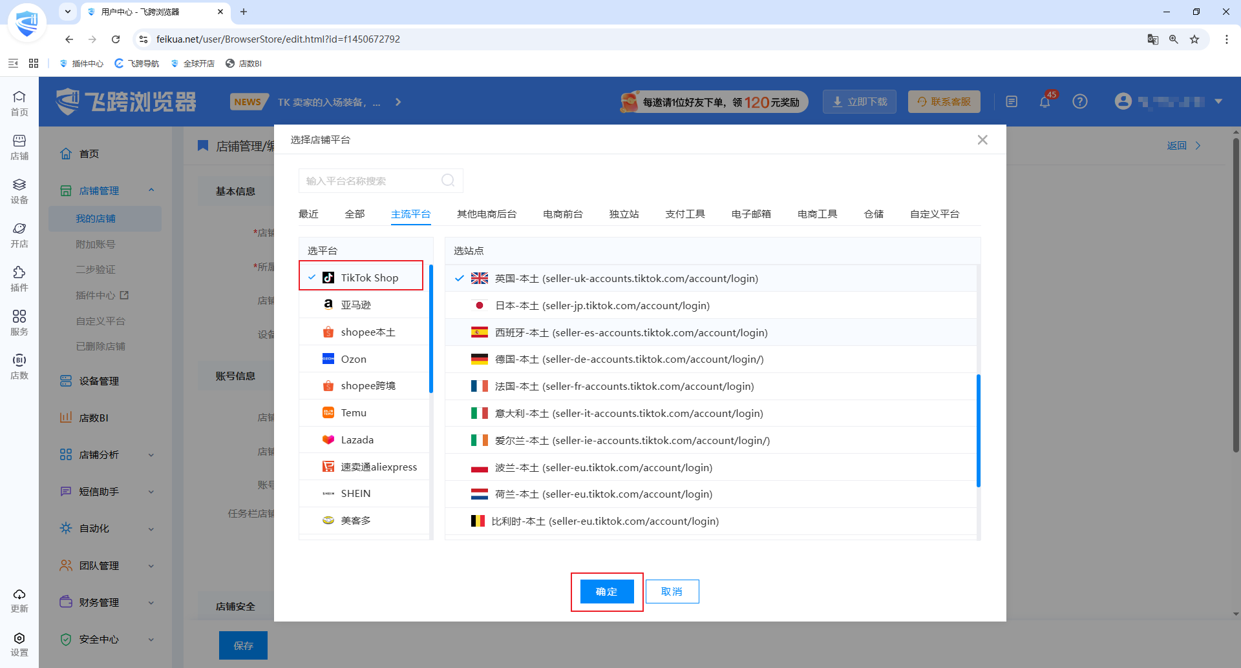Click the 更新 cloud icon
This screenshot has height=668, width=1241.
click(19, 600)
